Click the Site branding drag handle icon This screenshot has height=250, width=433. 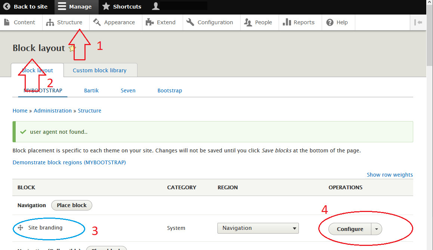[21, 228]
